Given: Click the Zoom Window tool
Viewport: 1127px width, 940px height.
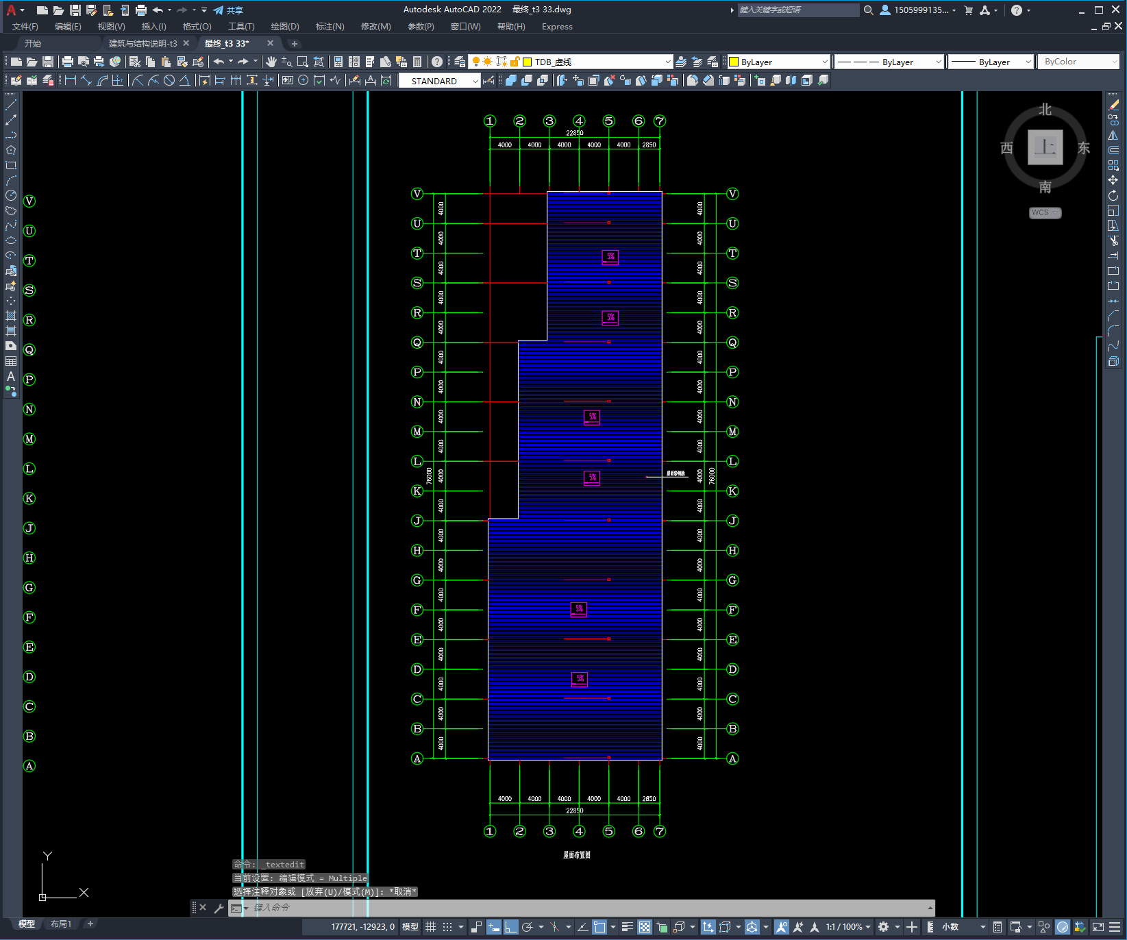Looking at the screenshot, I should (x=303, y=62).
